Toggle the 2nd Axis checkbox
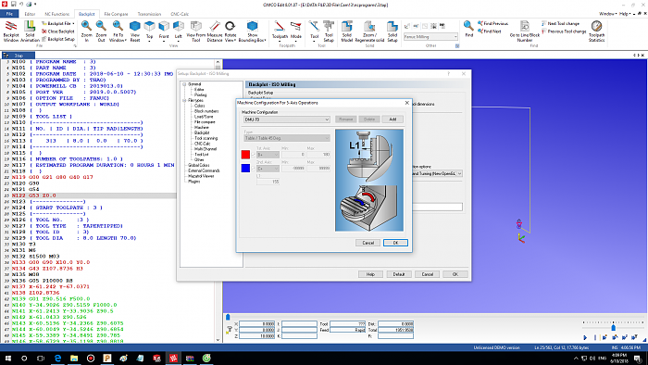The image size is (648, 365). (x=253, y=169)
